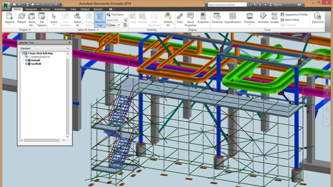The width and height of the screenshot is (333, 187).
Task: Open the TimeLiner tool
Action: pos(217,16)
